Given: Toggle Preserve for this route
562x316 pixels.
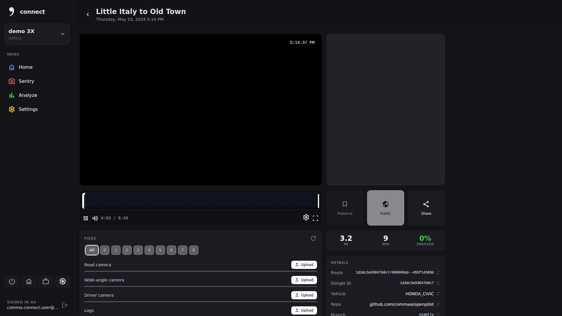Looking at the screenshot, I should click(x=345, y=208).
